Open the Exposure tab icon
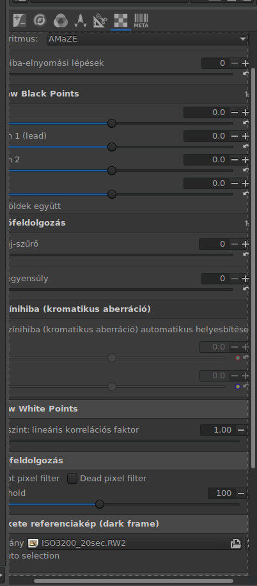Screen dimensions: 257x586 (x=19, y=20)
